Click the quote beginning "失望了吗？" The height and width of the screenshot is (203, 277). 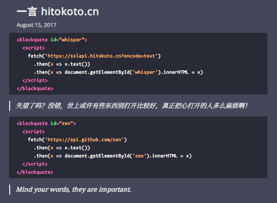point(132,106)
